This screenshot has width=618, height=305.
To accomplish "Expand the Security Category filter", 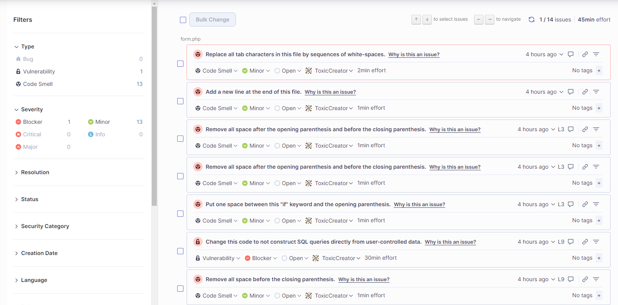I will point(42,226).
